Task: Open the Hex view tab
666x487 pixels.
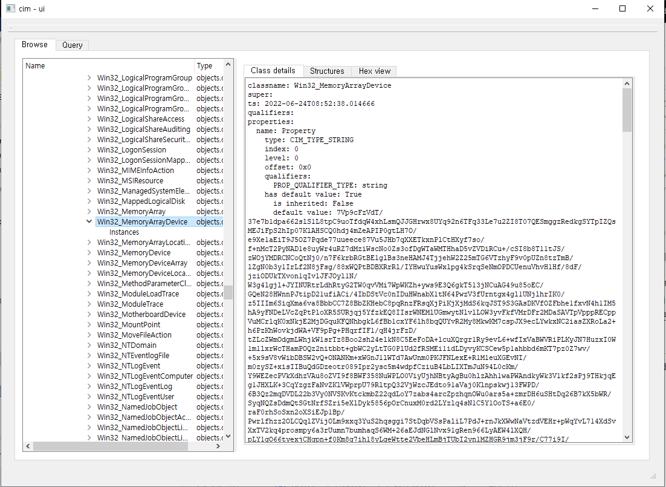Action: click(x=374, y=71)
